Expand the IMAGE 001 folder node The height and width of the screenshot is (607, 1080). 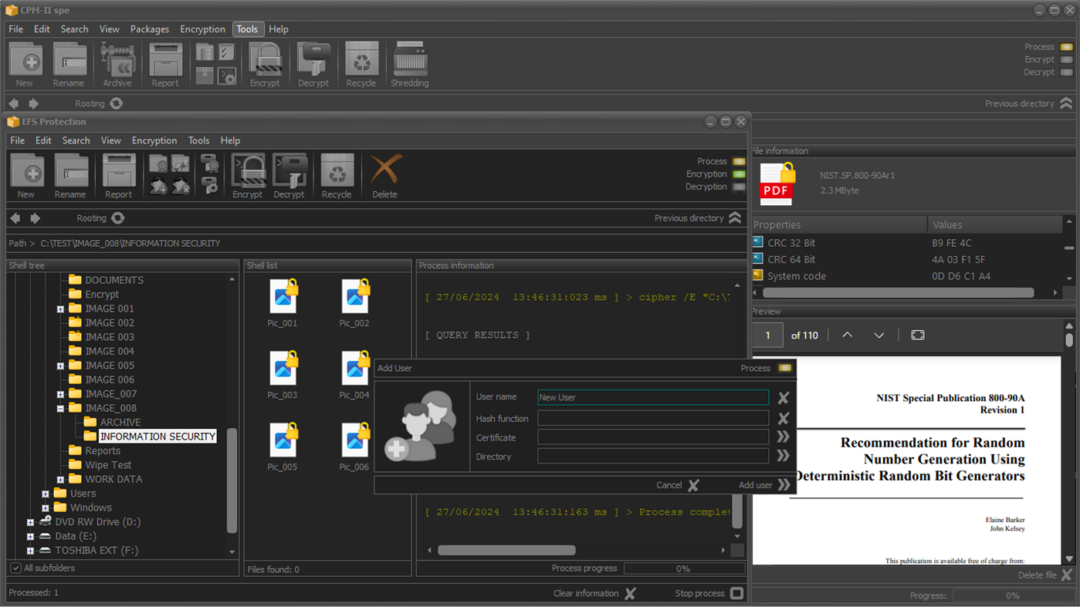pyautogui.click(x=60, y=309)
